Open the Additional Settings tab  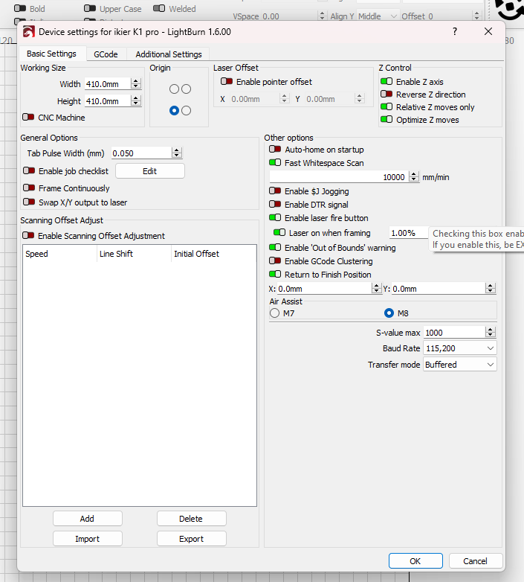click(169, 54)
